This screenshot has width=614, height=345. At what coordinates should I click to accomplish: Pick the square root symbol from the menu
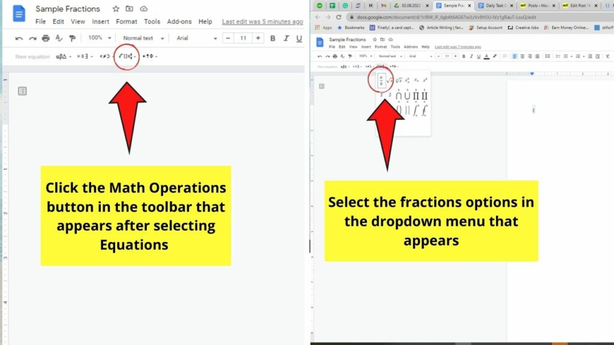390,80
